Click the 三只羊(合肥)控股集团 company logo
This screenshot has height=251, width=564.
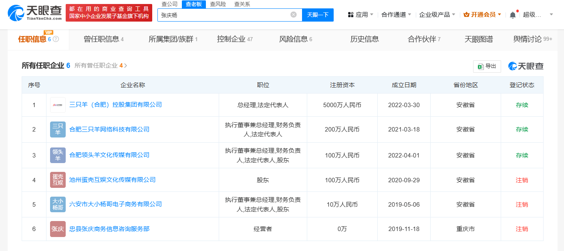tap(58, 105)
